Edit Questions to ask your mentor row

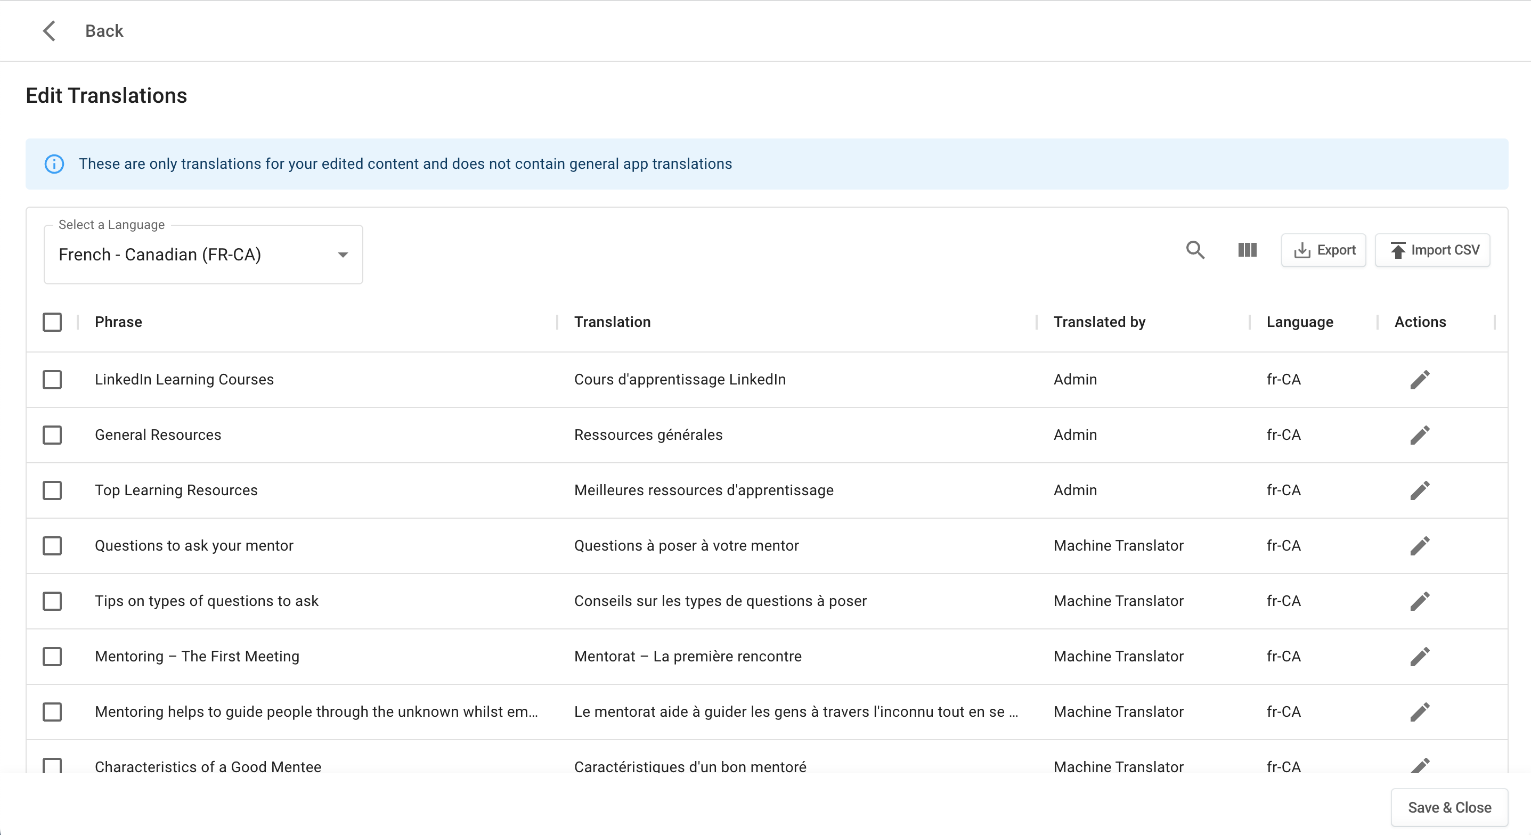coord(1419,546)
